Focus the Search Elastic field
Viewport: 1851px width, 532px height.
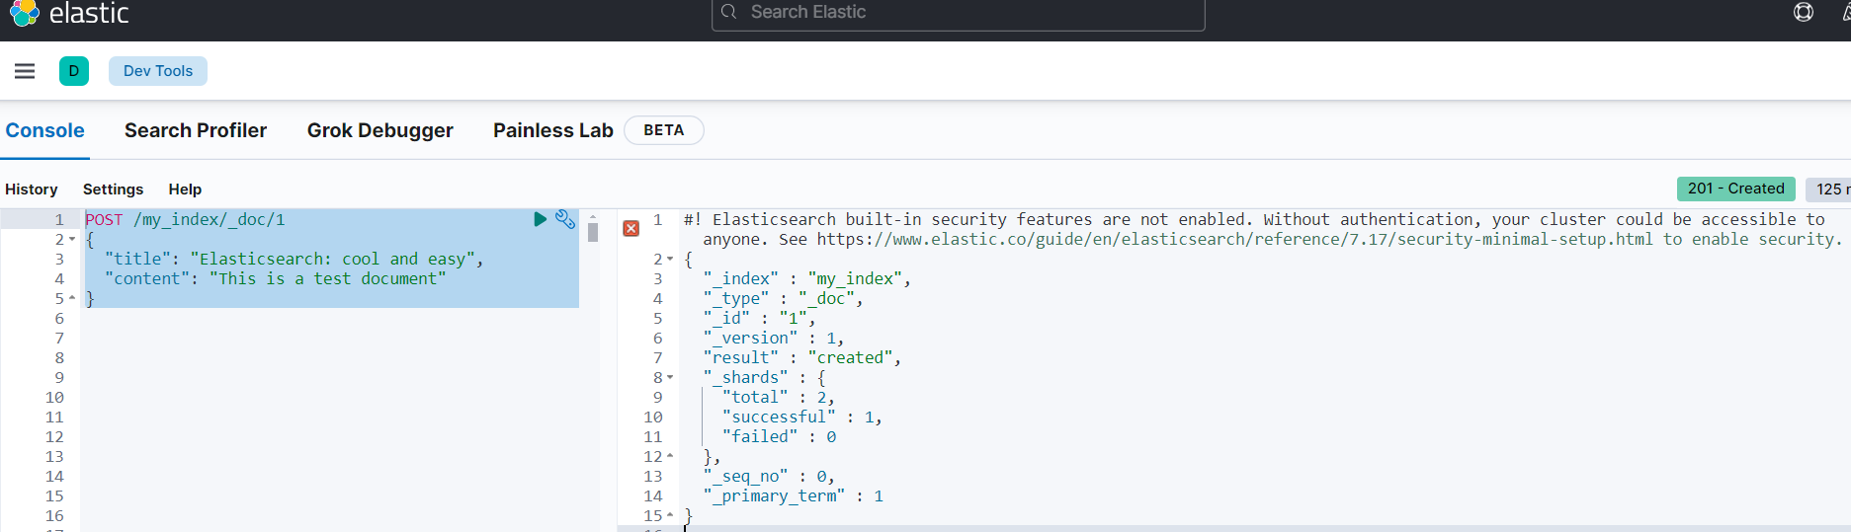click(959, 13)
